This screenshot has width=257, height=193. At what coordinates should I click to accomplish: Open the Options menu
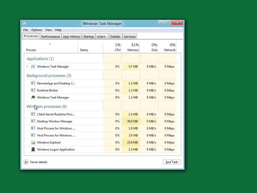[x=37, y=30]
